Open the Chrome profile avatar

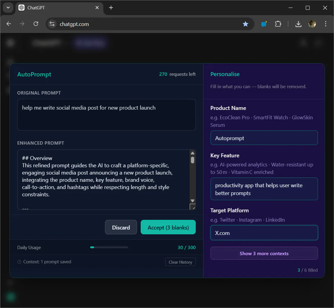click(x=312, y=24)
